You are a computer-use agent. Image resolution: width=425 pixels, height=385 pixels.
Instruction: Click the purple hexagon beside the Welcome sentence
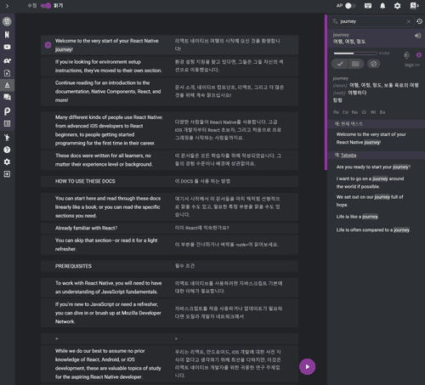pyautogui.click(x=48, y=45)
